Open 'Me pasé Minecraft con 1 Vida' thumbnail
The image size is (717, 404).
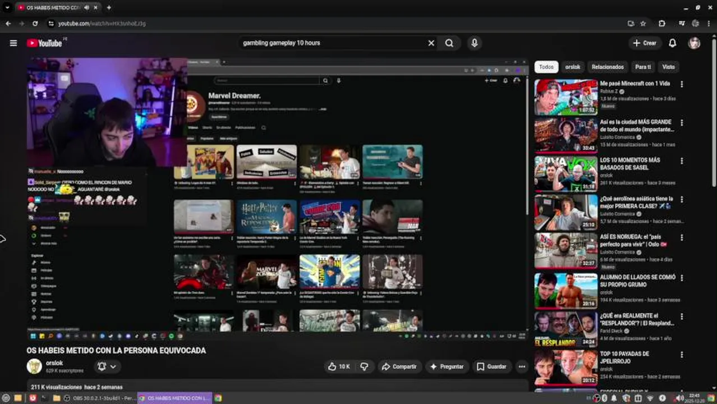click(x=566, y=97)
